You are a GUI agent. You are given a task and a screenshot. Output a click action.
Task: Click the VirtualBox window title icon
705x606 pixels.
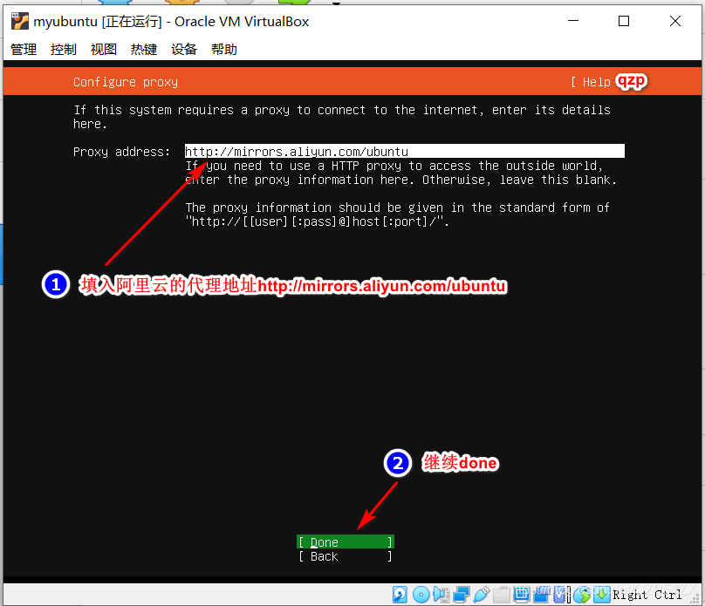coord(20,21)
